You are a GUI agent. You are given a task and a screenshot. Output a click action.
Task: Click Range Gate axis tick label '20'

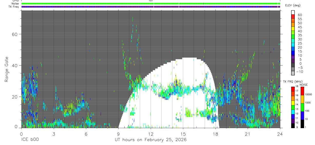point(15,97)
